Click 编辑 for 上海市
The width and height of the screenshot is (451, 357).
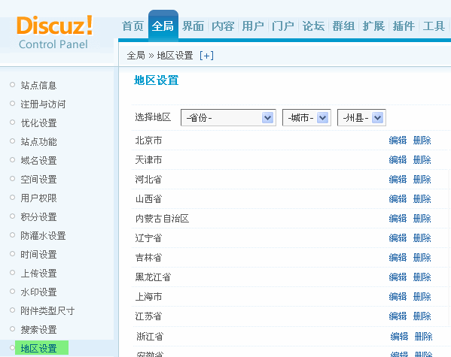tap(398, 297)
